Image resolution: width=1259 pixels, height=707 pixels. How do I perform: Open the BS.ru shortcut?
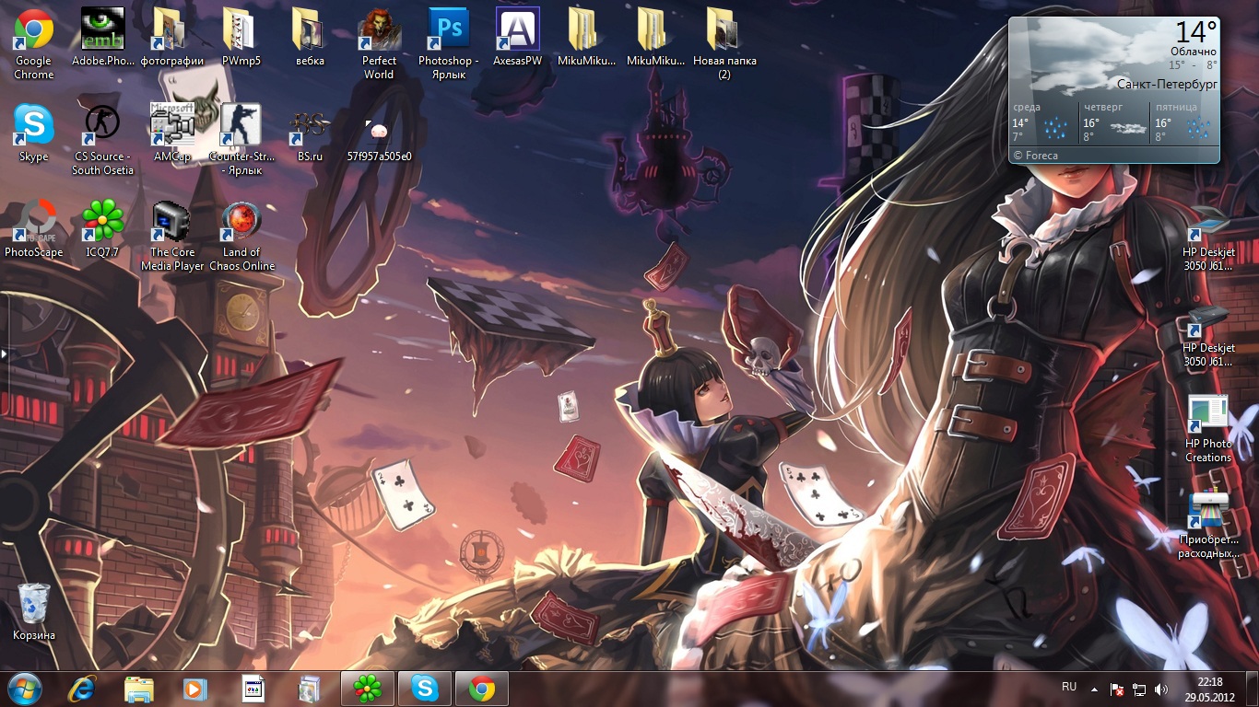[x=310, y=133]
